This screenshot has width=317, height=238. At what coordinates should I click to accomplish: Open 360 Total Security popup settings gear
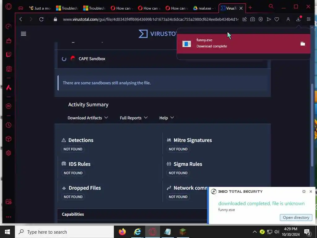pos(304,192)
